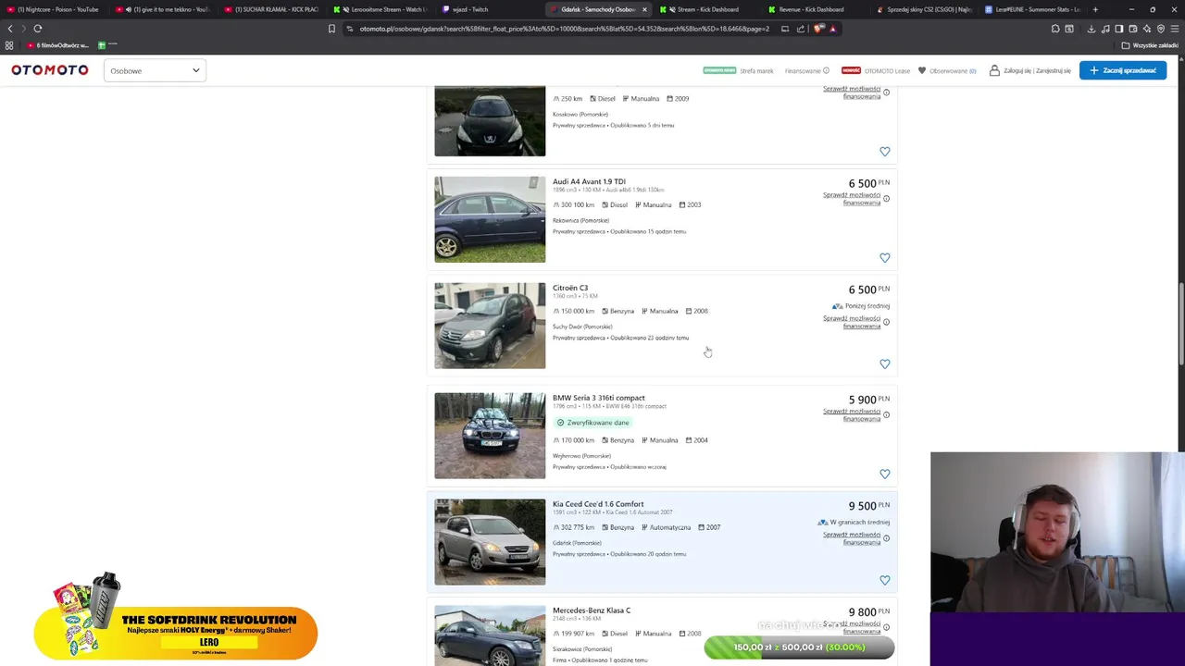The image size is (1185, 666).
Task: Open browser downloads icon
Action: pos(1091,29)
